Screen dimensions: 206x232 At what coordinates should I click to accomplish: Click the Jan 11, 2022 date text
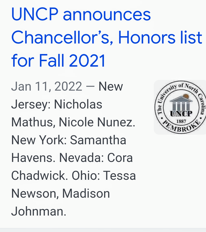pos(46,86)
